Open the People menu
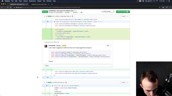Screen dimensions: 172x96 (x=39, y=1)
